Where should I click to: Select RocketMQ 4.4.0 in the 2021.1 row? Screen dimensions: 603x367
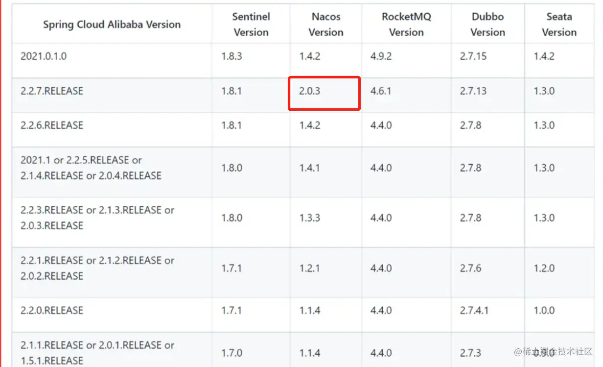406,172
